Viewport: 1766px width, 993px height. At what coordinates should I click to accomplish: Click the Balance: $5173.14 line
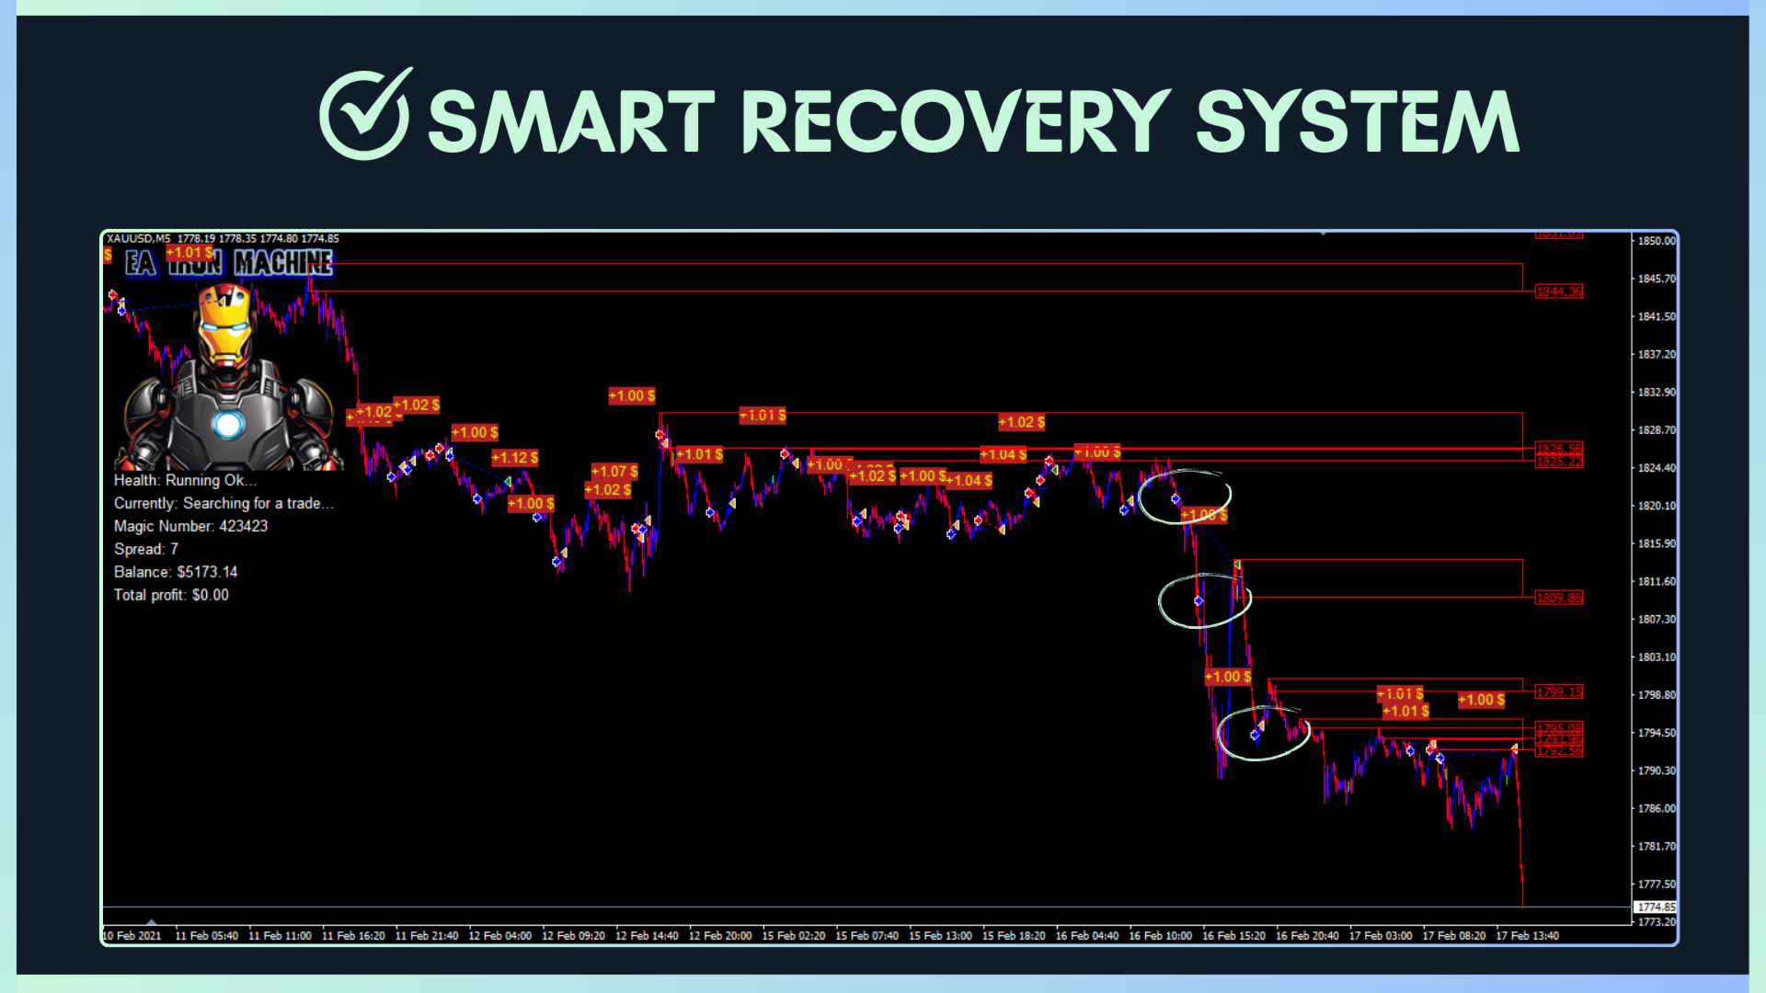175,572
